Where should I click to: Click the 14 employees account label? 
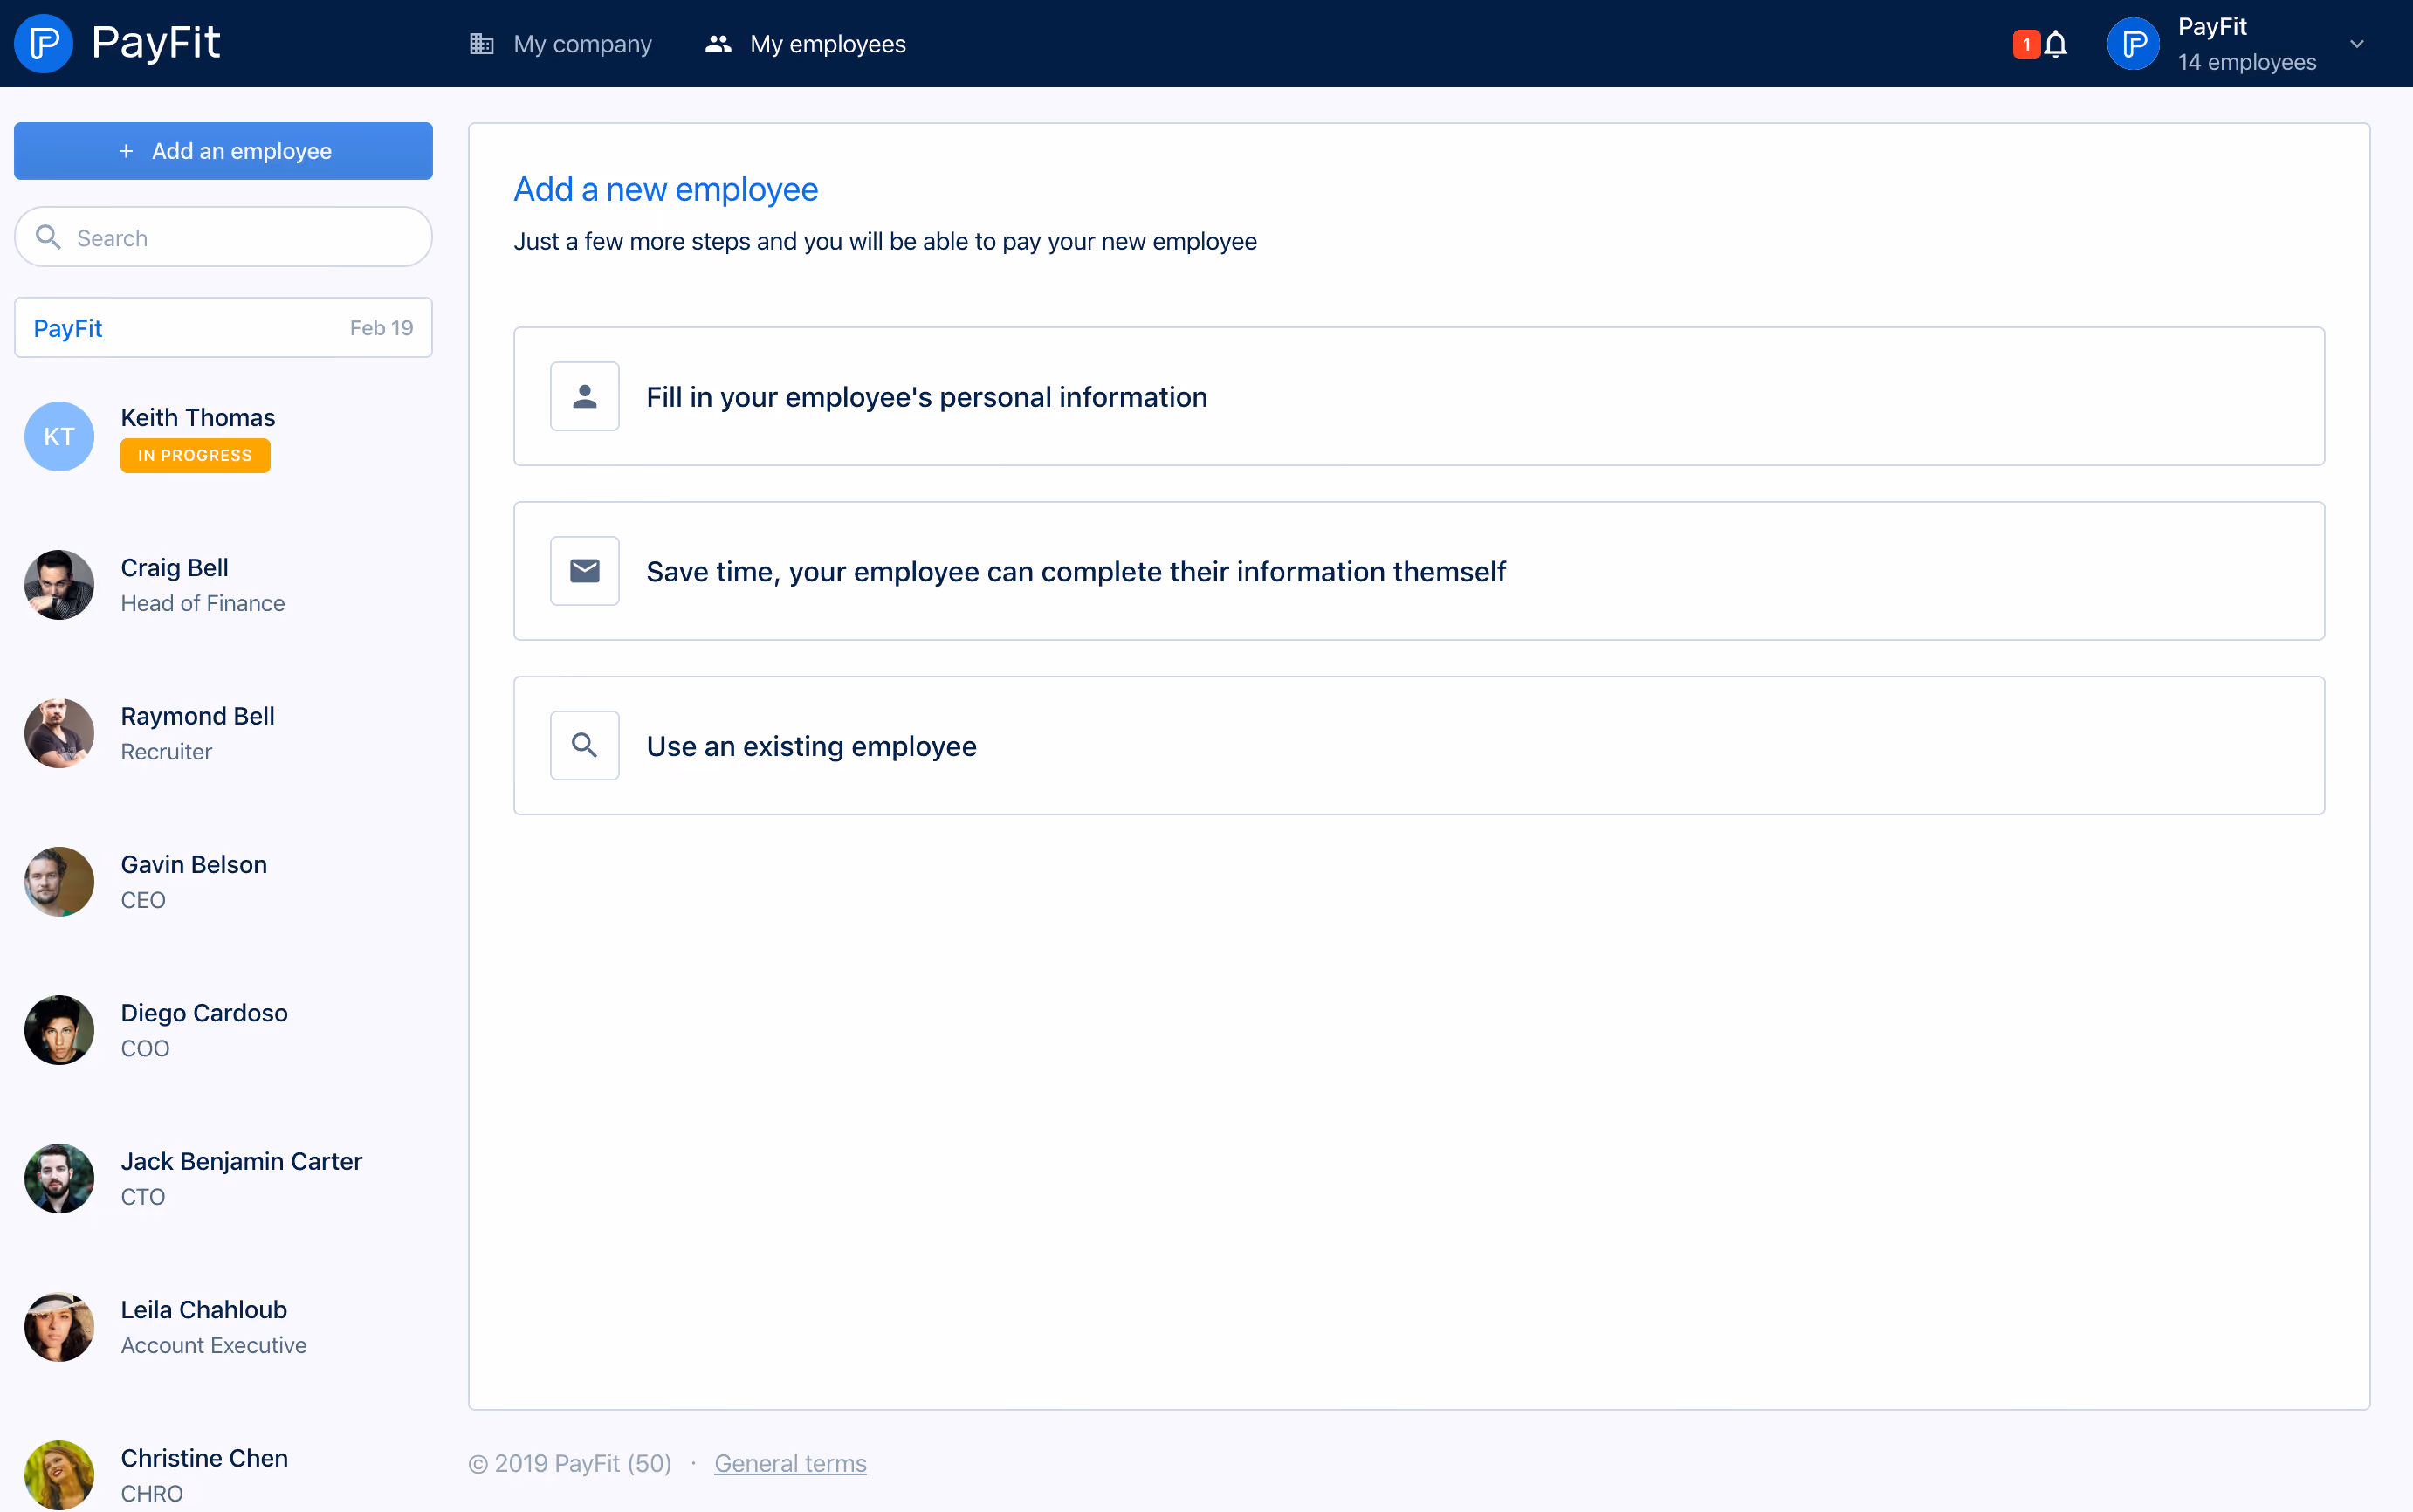point(2246,62)
